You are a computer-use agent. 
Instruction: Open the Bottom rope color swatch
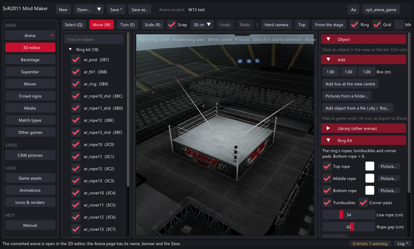(x=370, y=190)
